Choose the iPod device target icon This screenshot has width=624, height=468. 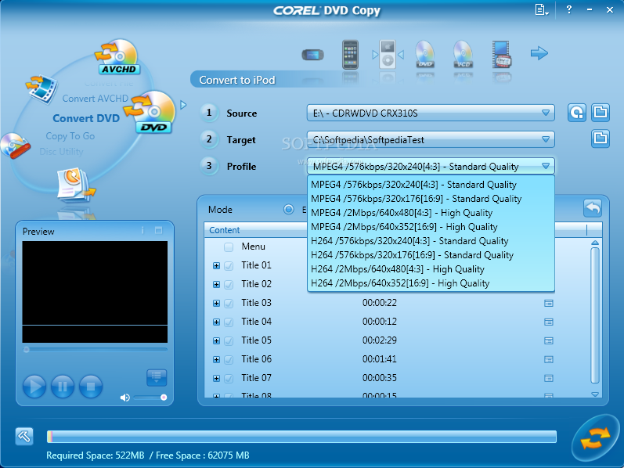pyautogui.click(x=388, y=54)
